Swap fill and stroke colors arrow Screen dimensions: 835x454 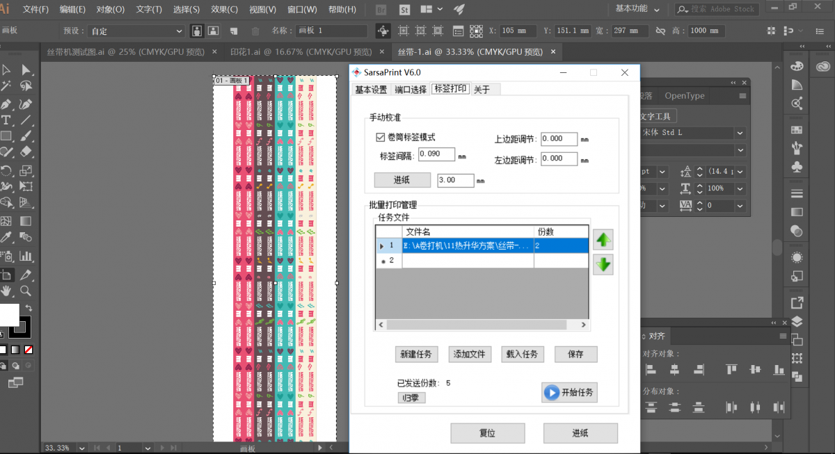coord(29,308)
